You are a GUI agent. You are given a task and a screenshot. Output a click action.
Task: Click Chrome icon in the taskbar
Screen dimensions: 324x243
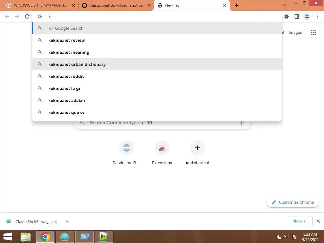(x=45, y=237)
